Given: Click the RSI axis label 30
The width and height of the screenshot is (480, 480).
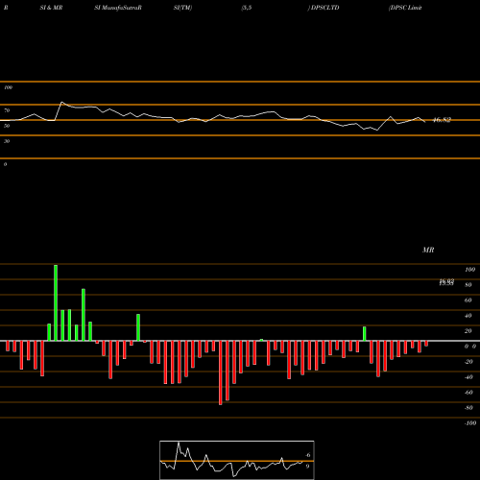Looking at the screenshot, I should click(x=7, y=141).
